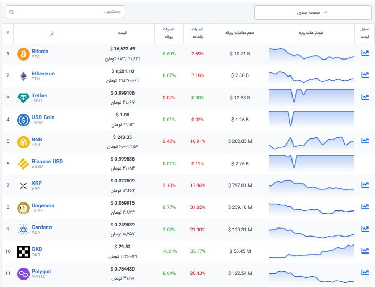Select Polygon volume $ 122.54 M

point(240,273)
